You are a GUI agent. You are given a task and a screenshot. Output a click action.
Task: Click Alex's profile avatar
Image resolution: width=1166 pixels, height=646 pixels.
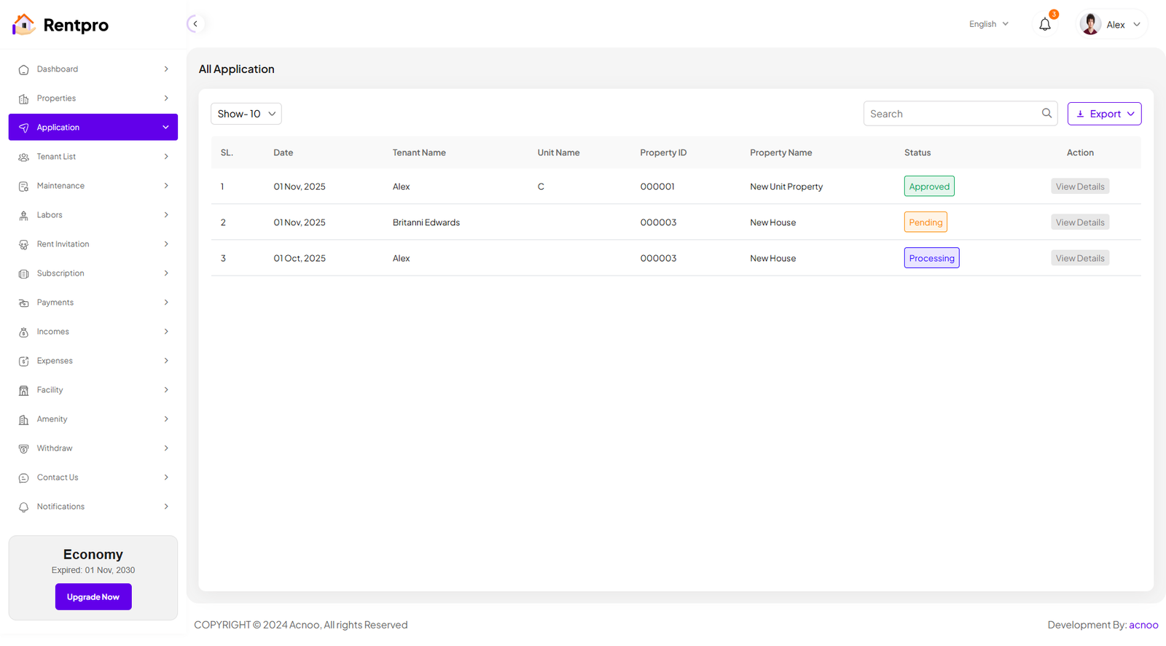coord(1090,24)
